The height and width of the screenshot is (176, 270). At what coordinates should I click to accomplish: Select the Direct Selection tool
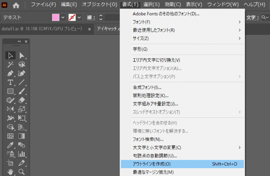coord(22,55)
